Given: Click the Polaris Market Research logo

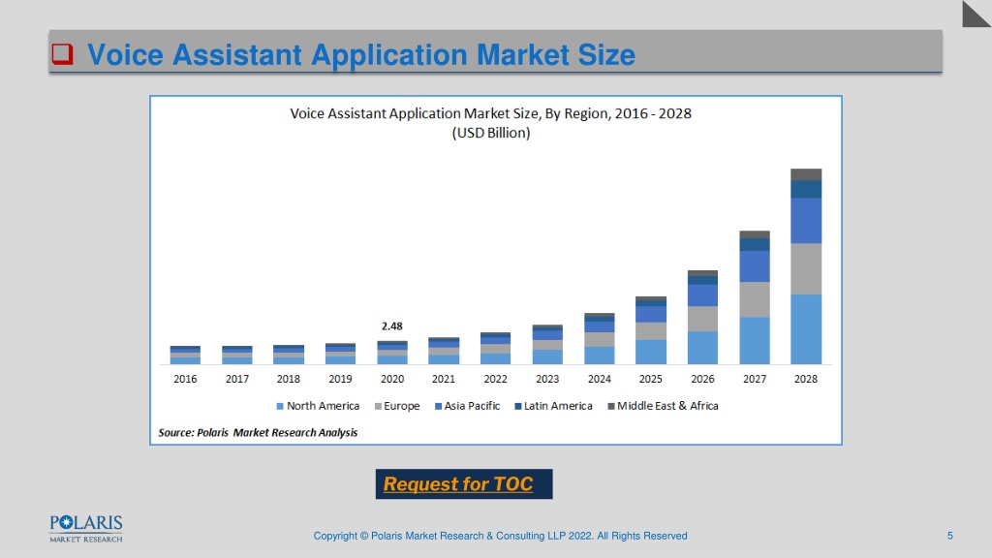Looking at the screenshot, I should [x=86, y=529].
